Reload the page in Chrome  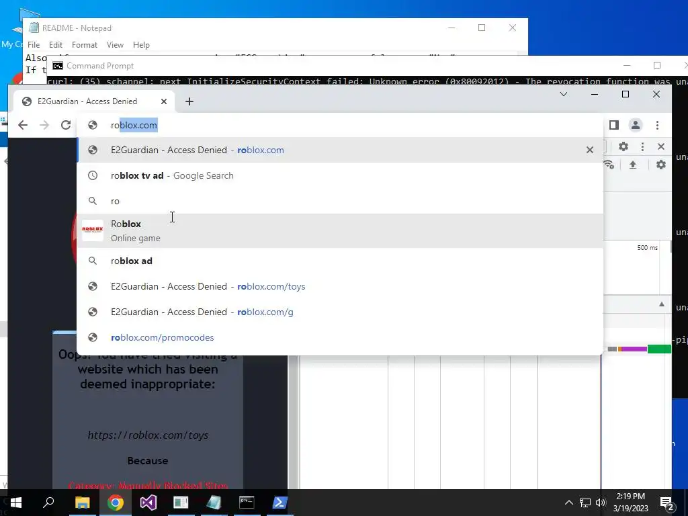pos(66,125)
